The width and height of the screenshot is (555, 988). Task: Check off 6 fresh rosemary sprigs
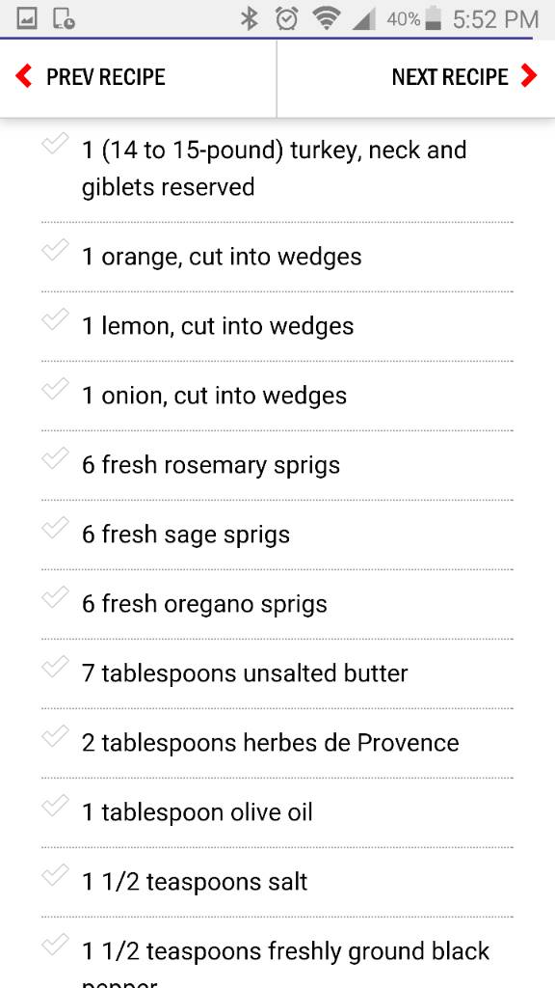click(x=55, y=458)
